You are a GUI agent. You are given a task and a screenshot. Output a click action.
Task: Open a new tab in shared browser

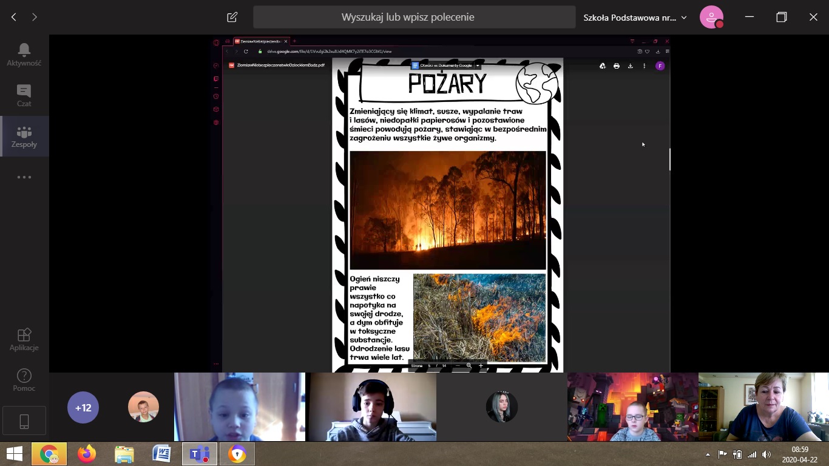295,41
